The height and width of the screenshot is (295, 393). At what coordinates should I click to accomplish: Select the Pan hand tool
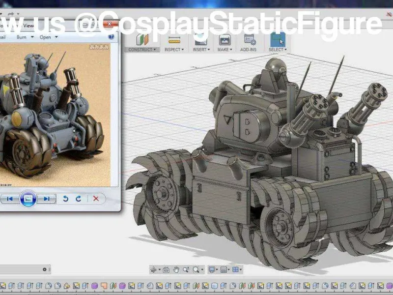176,270
